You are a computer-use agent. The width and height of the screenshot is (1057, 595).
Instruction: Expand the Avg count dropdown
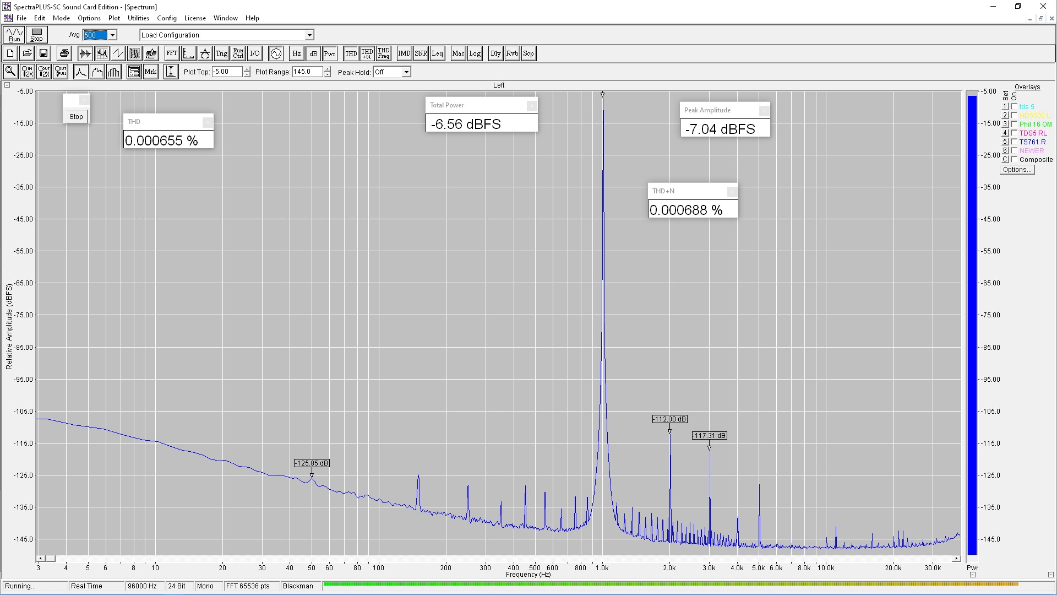112,35
